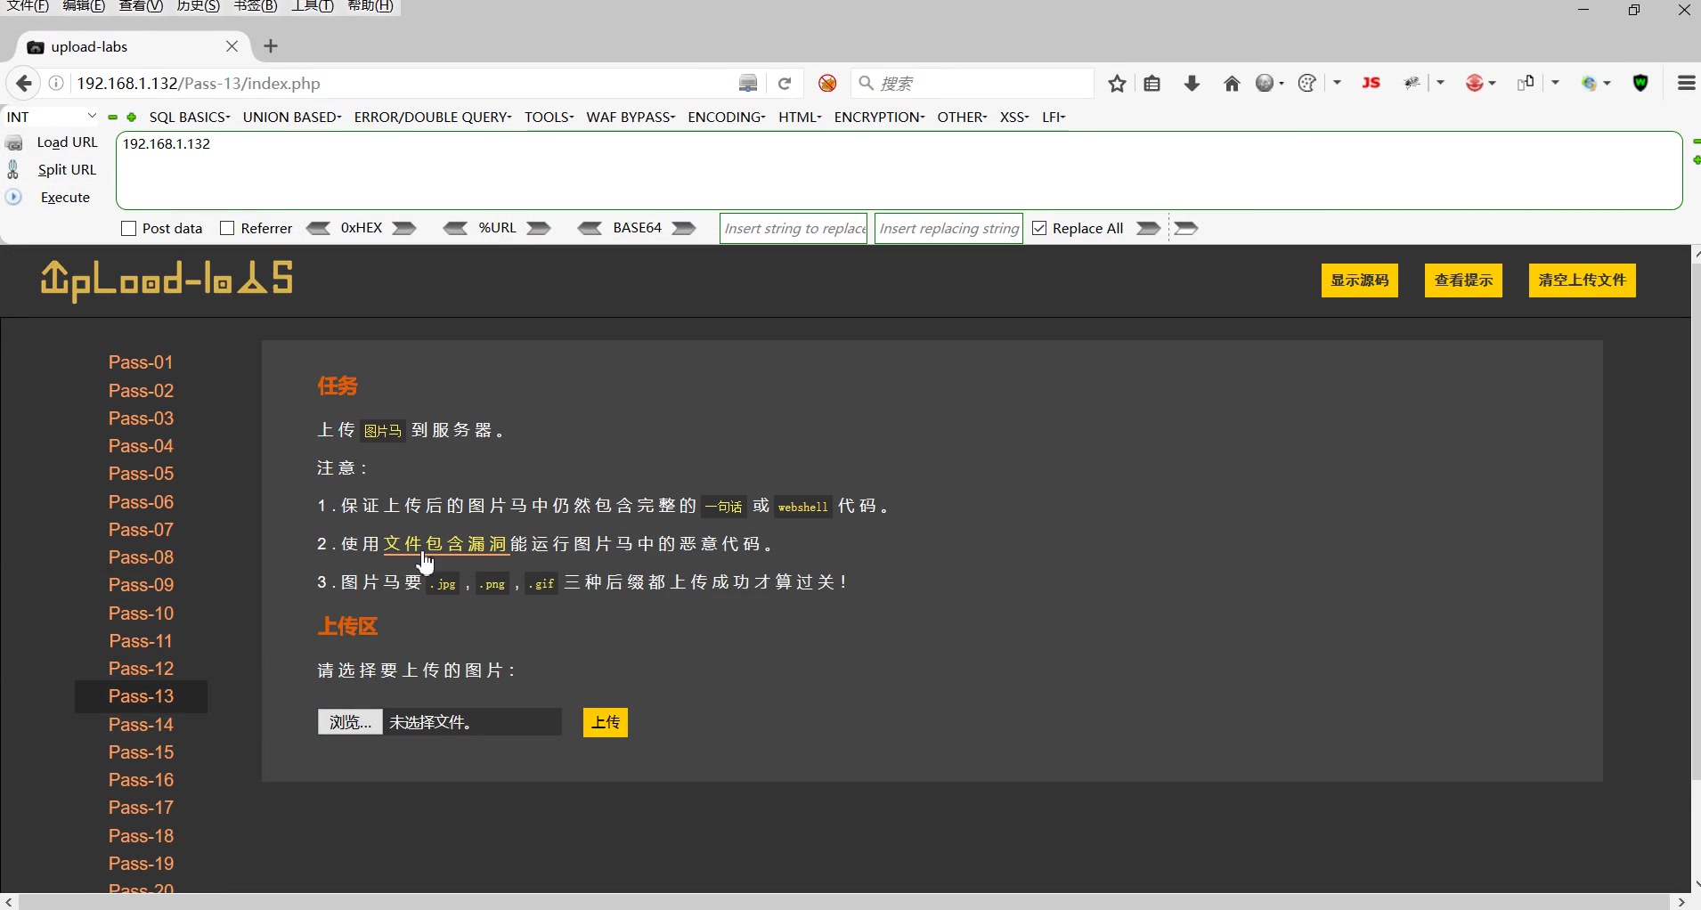This screenshot has width=1701, height=910.
Task: Expand the UNION BASED menu
Action: click(x=292, y=117)
